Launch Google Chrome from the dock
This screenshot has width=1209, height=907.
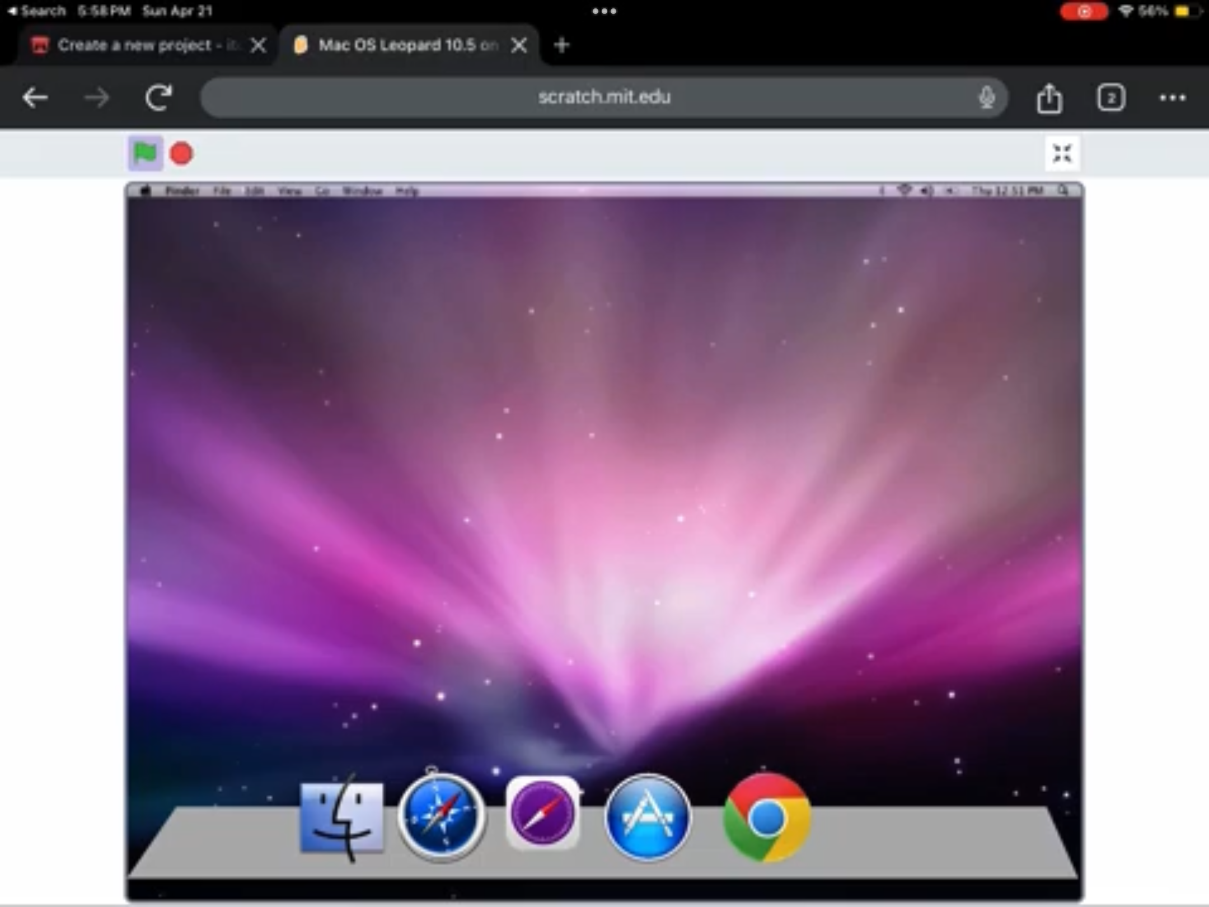(766, 818)
